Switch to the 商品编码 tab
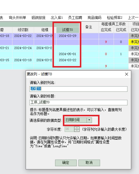139x174 pixels. click(x=94, y=18)
